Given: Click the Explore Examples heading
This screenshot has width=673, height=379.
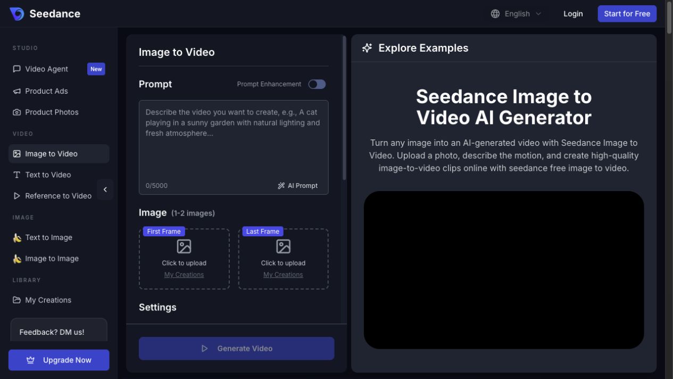Looking at the screenshot, I should 423,48.
